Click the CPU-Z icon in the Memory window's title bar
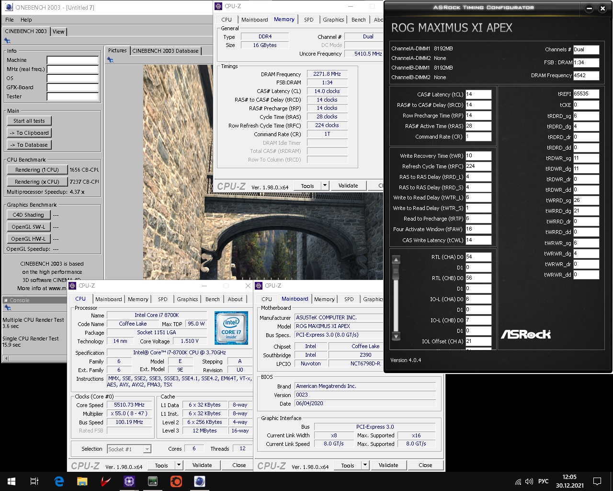The width and height of the screenshot is (613, 491). (218, 6)
